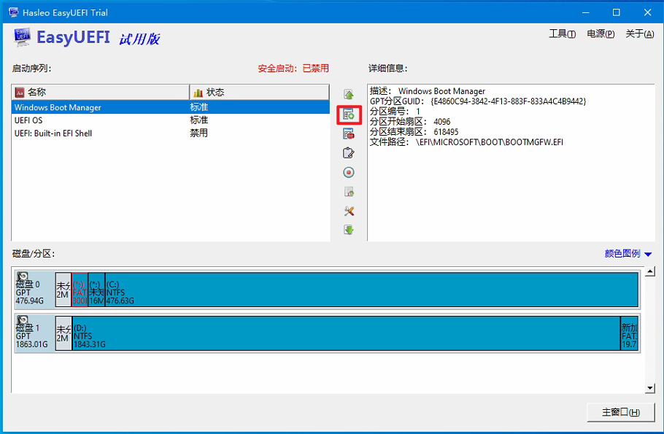Open the 工具(T) menu
This screenshot has height=434, width=664.
point(563,34)
